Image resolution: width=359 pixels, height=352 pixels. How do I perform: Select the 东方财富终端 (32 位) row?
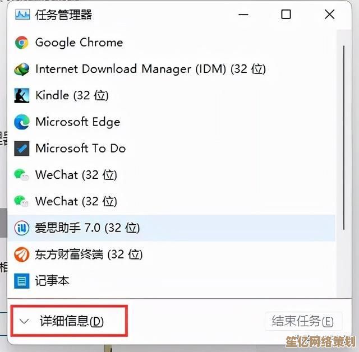click(x=171, y=254)
